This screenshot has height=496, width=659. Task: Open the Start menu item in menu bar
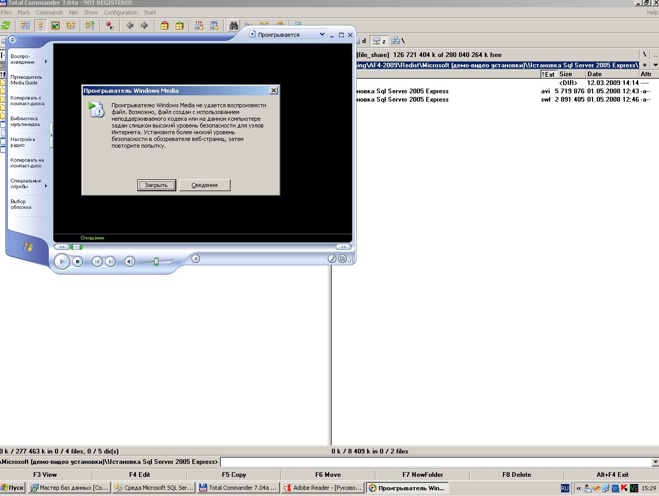(x=150, y=12)
